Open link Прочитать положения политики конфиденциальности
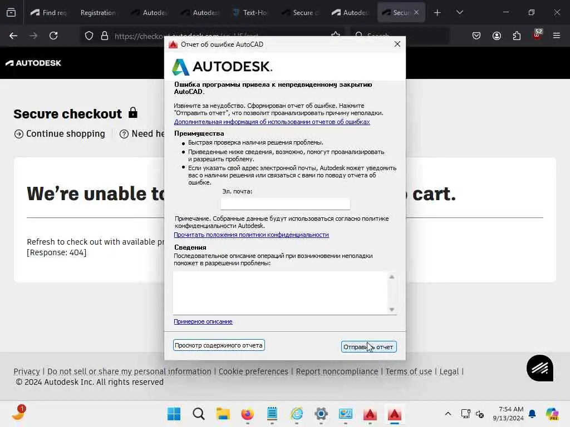This screenshot has width=570, height=427. click(251, 235)
